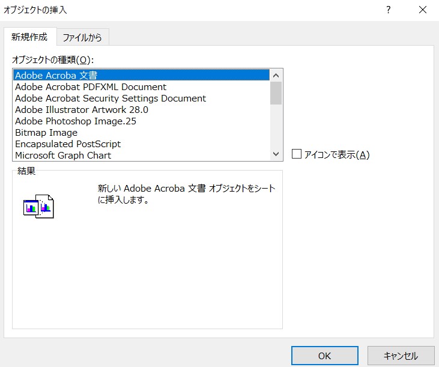Click the embedded chart result icon
This screenshot has width=439, height=367.
tap(38, 207)
